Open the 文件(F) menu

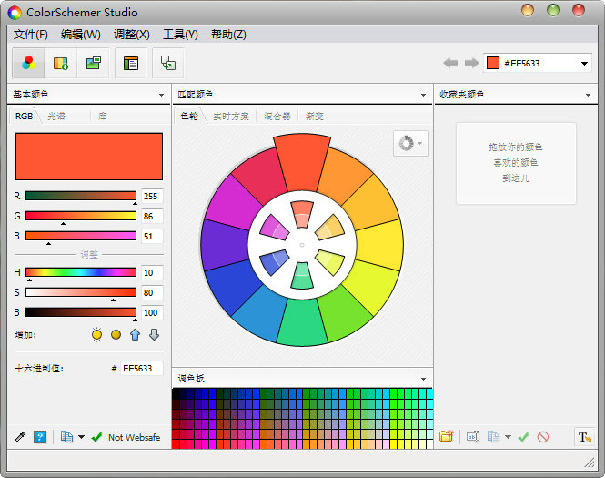tap(31, 35)
